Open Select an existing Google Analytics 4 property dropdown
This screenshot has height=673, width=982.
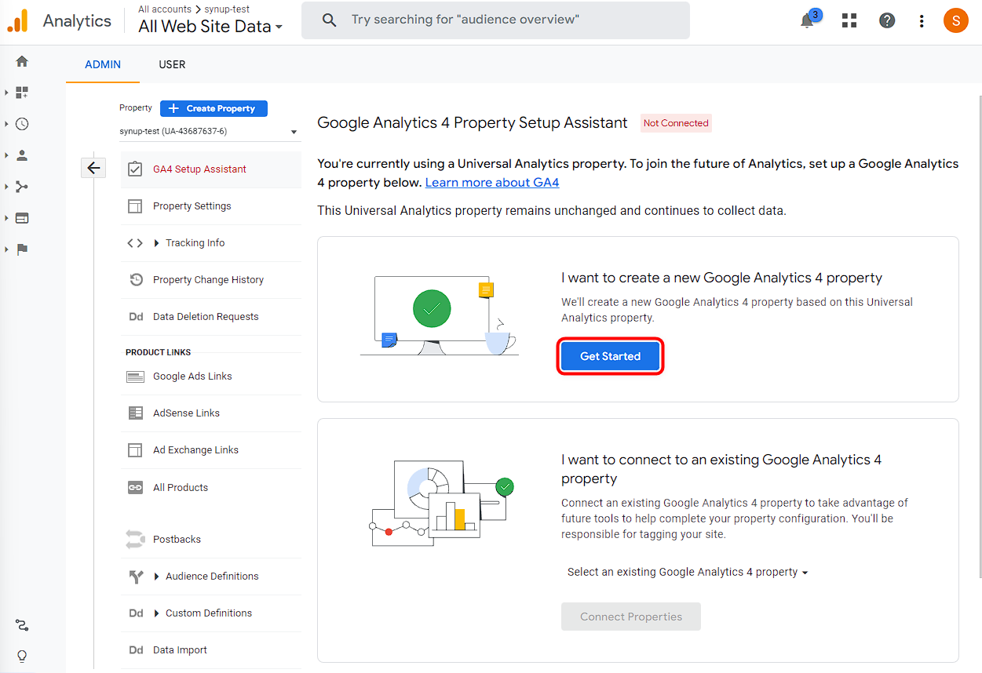pyautogui.click(x=688, y=572)
